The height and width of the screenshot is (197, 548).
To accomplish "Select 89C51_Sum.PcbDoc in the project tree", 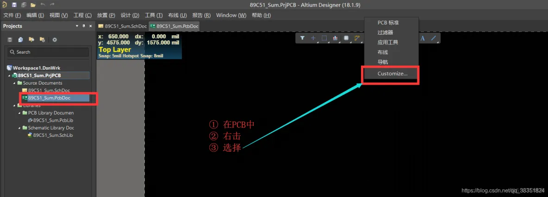I will 49,98.
